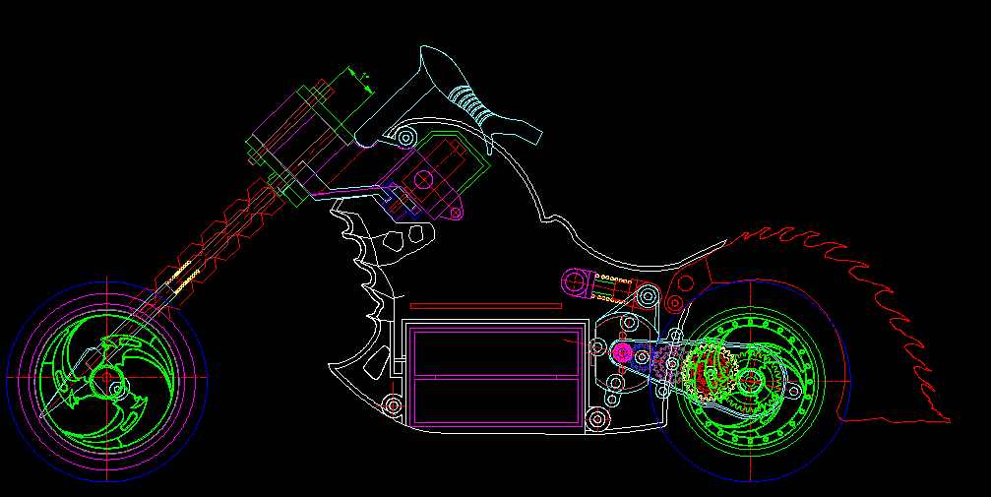Select the yellow front fork spring
Image resolution: width=991 pixels, height=497 pixels.
click(x=183, y=277)
